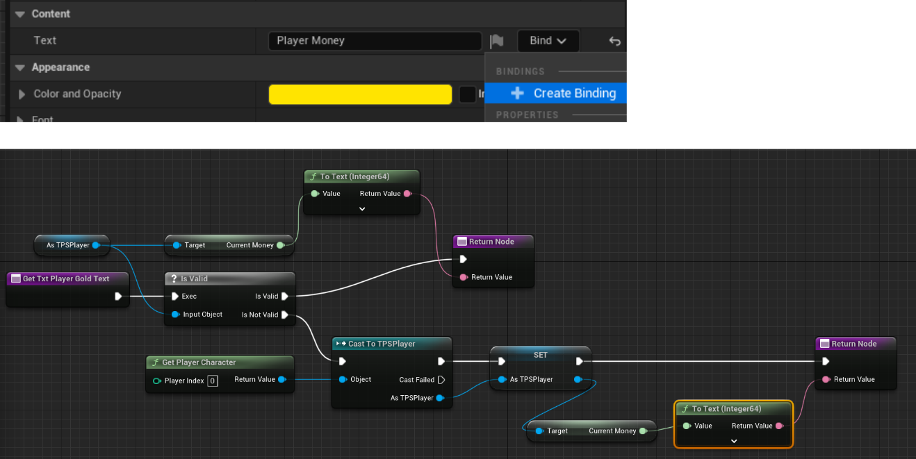Click the Get Txt Player Gold Text node icon

click(x=15, y=278)
